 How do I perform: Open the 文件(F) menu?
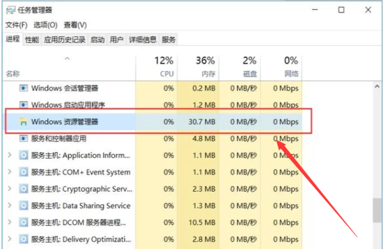(16, 25)
